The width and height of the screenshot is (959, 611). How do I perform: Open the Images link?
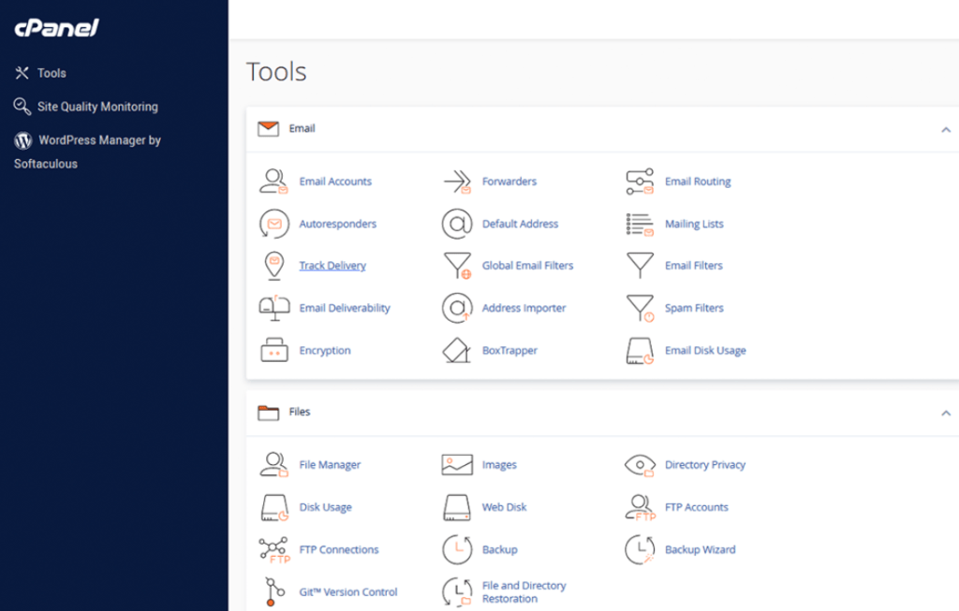coord(499,465)
